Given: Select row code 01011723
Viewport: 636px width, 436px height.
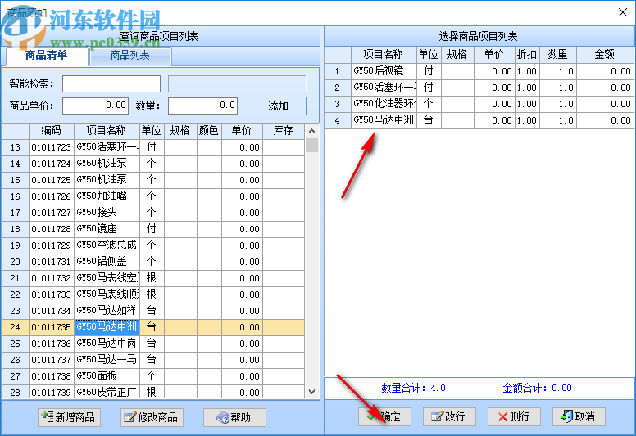Looking at the screenshot, I should (x=153, y=147).
